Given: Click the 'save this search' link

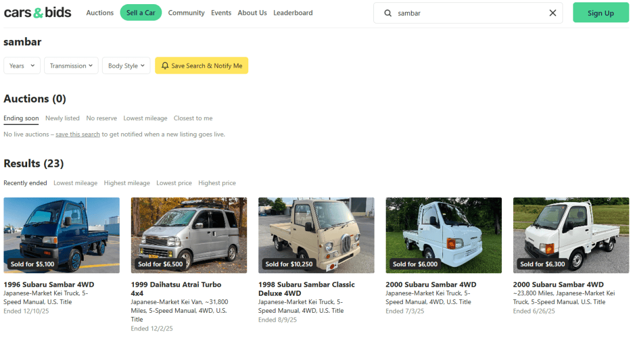Looking at the screenshot, I should click(78, 134).
